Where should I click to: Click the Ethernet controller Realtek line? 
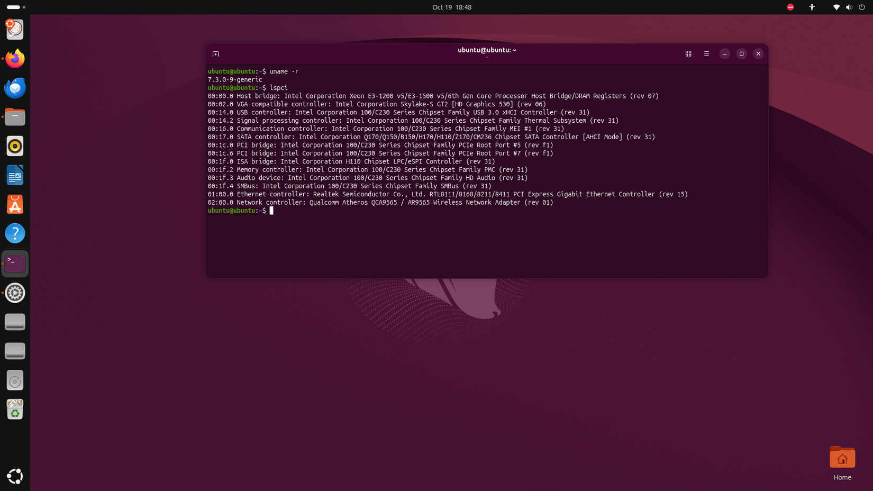click(448, 194)
